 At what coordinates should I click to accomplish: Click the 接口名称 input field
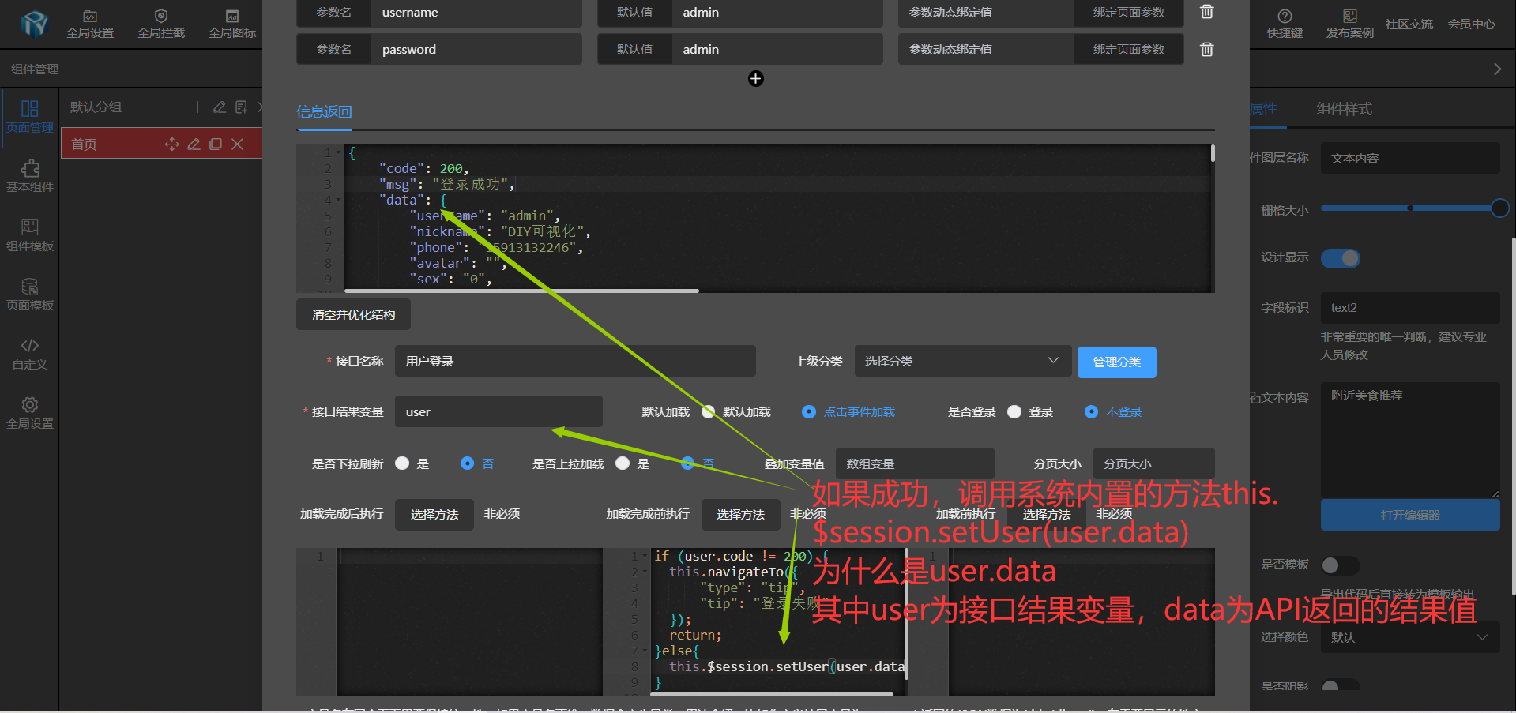coord(575,361)
